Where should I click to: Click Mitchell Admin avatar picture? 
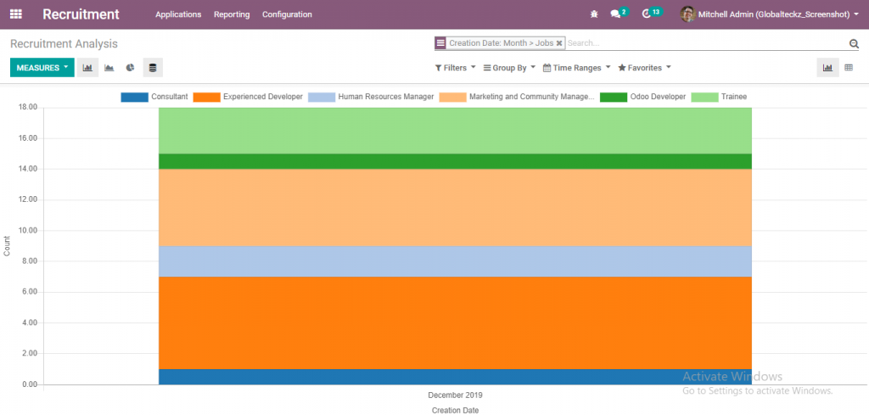click(687, 14)
